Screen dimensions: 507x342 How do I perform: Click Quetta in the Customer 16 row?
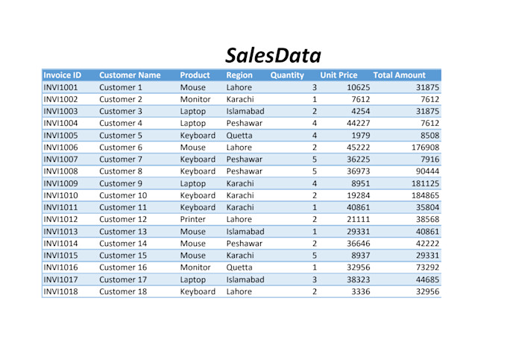(239, 267)
